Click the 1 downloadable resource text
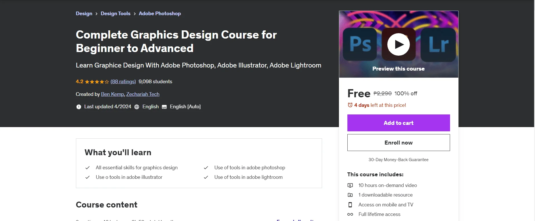 pyautogui.click(x=385, y=195)
